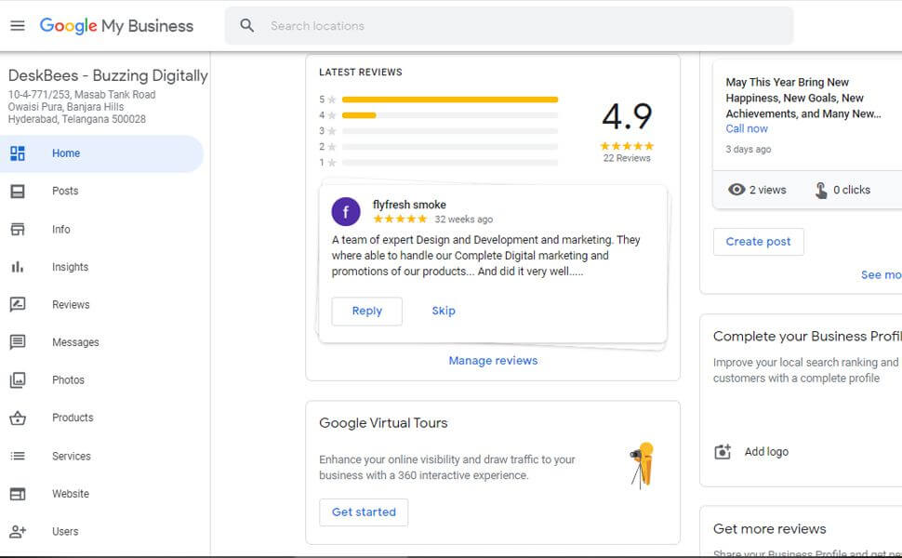Click the Info storefront icon
The height and width of the screenshot is (558, 902).
[18, 230]
